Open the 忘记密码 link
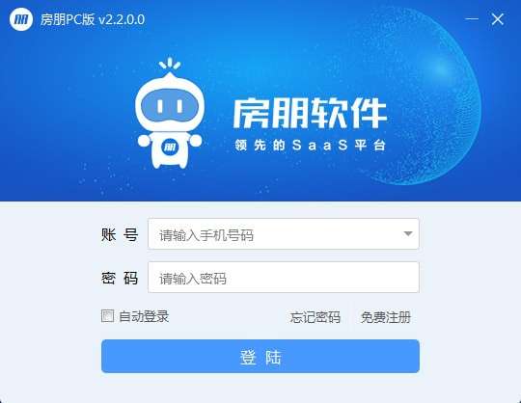 315,317
